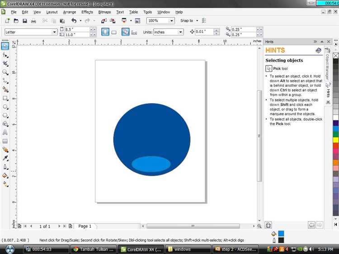The width and height of the screenshot is (339, 254).
Task: Select the Rectangle tool
Action: coord(5,98)
